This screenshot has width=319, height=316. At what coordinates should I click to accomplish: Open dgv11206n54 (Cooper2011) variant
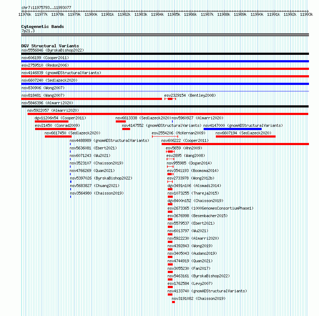coord(60,118)
